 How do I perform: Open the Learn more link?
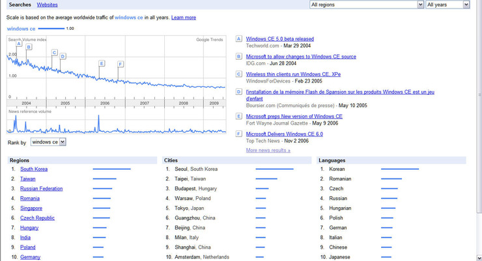[184, 18]
